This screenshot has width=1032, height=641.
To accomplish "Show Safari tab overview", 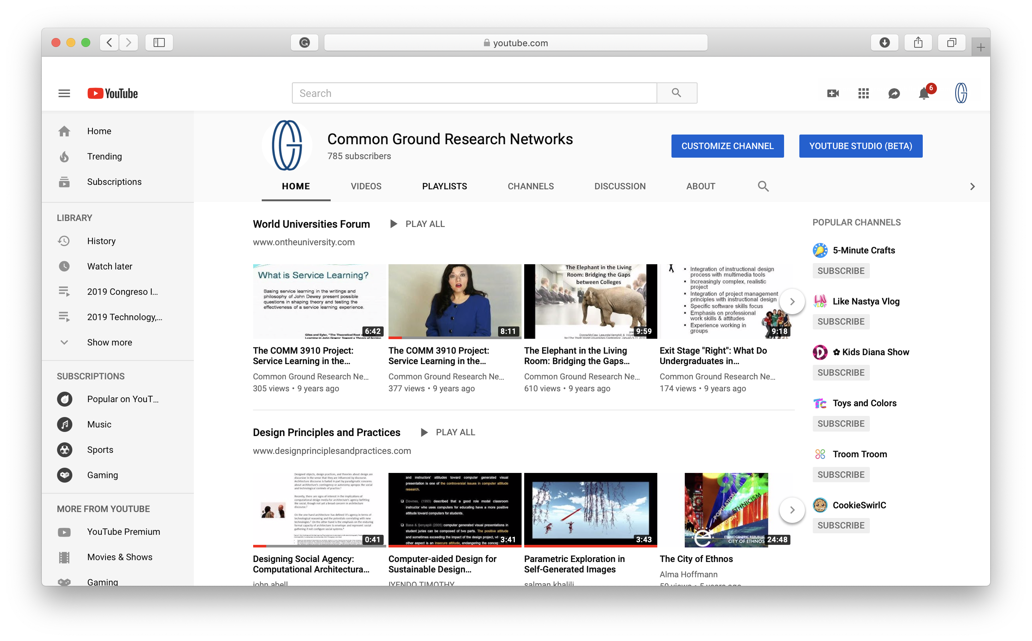I will click(951, 42).
